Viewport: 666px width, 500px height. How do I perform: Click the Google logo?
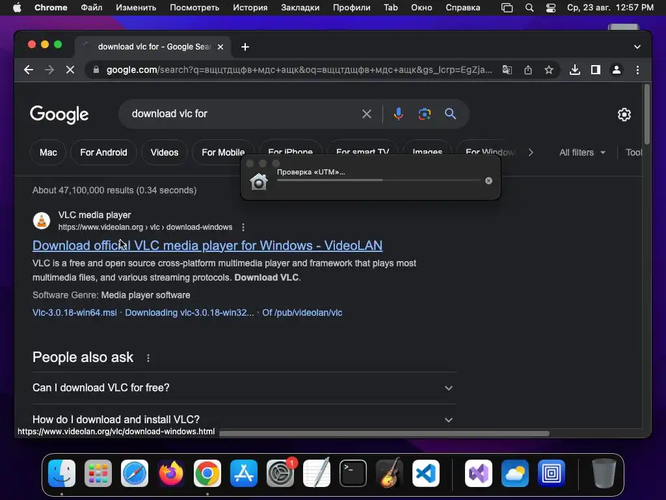click(x=59, y=115)
